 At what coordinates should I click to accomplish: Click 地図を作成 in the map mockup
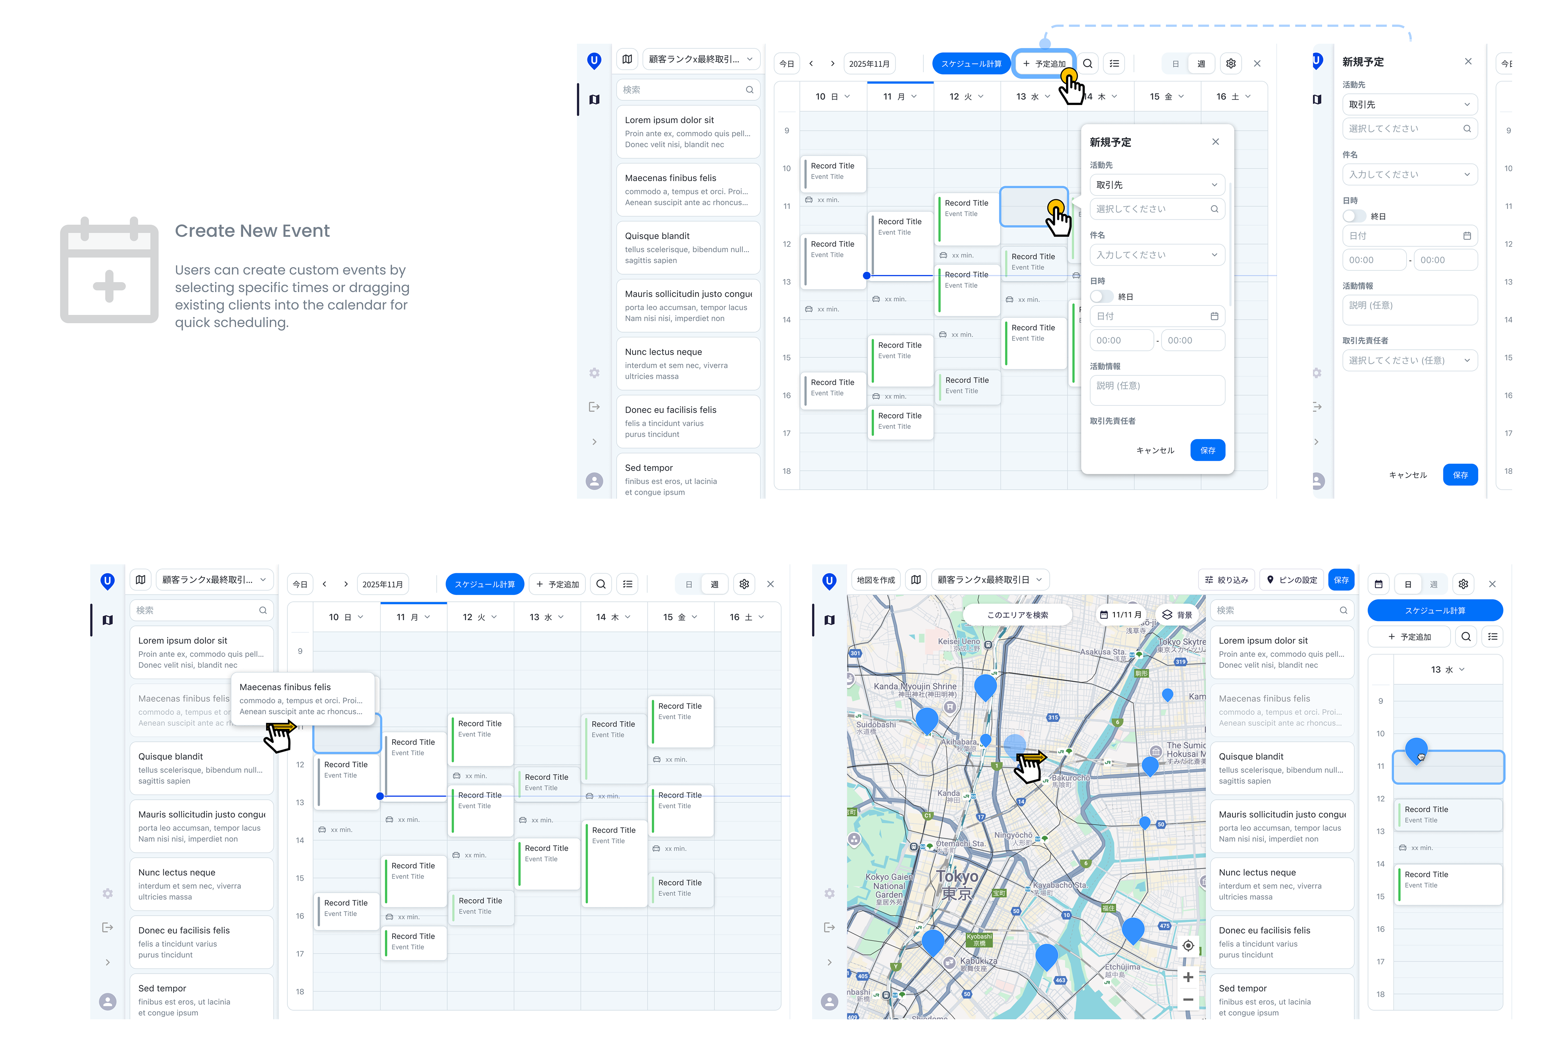[x=875, y=580]
